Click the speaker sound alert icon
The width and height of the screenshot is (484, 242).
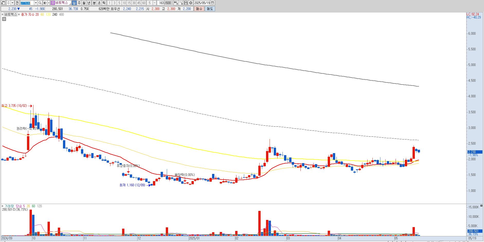pos(45,3)
